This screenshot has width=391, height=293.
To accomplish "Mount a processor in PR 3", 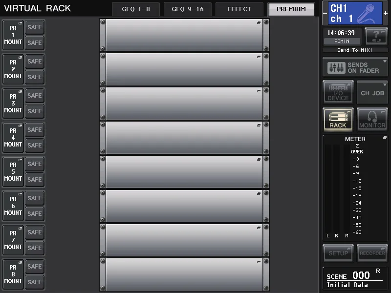I will pos(13,103).
